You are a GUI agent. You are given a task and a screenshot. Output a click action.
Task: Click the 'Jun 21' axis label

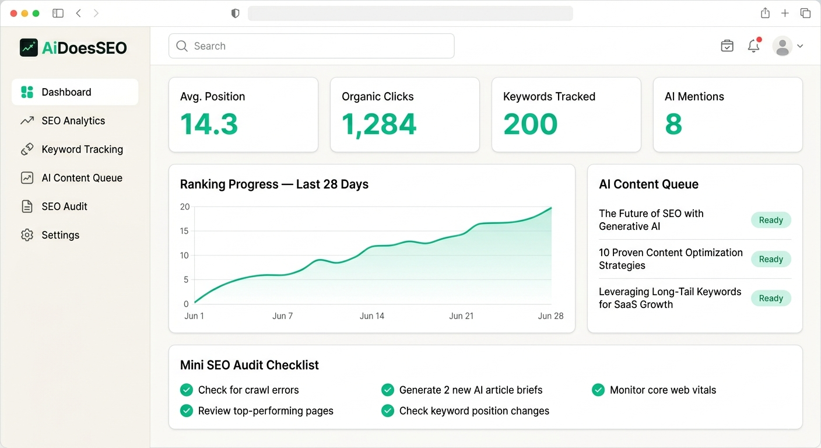point(461,316)
